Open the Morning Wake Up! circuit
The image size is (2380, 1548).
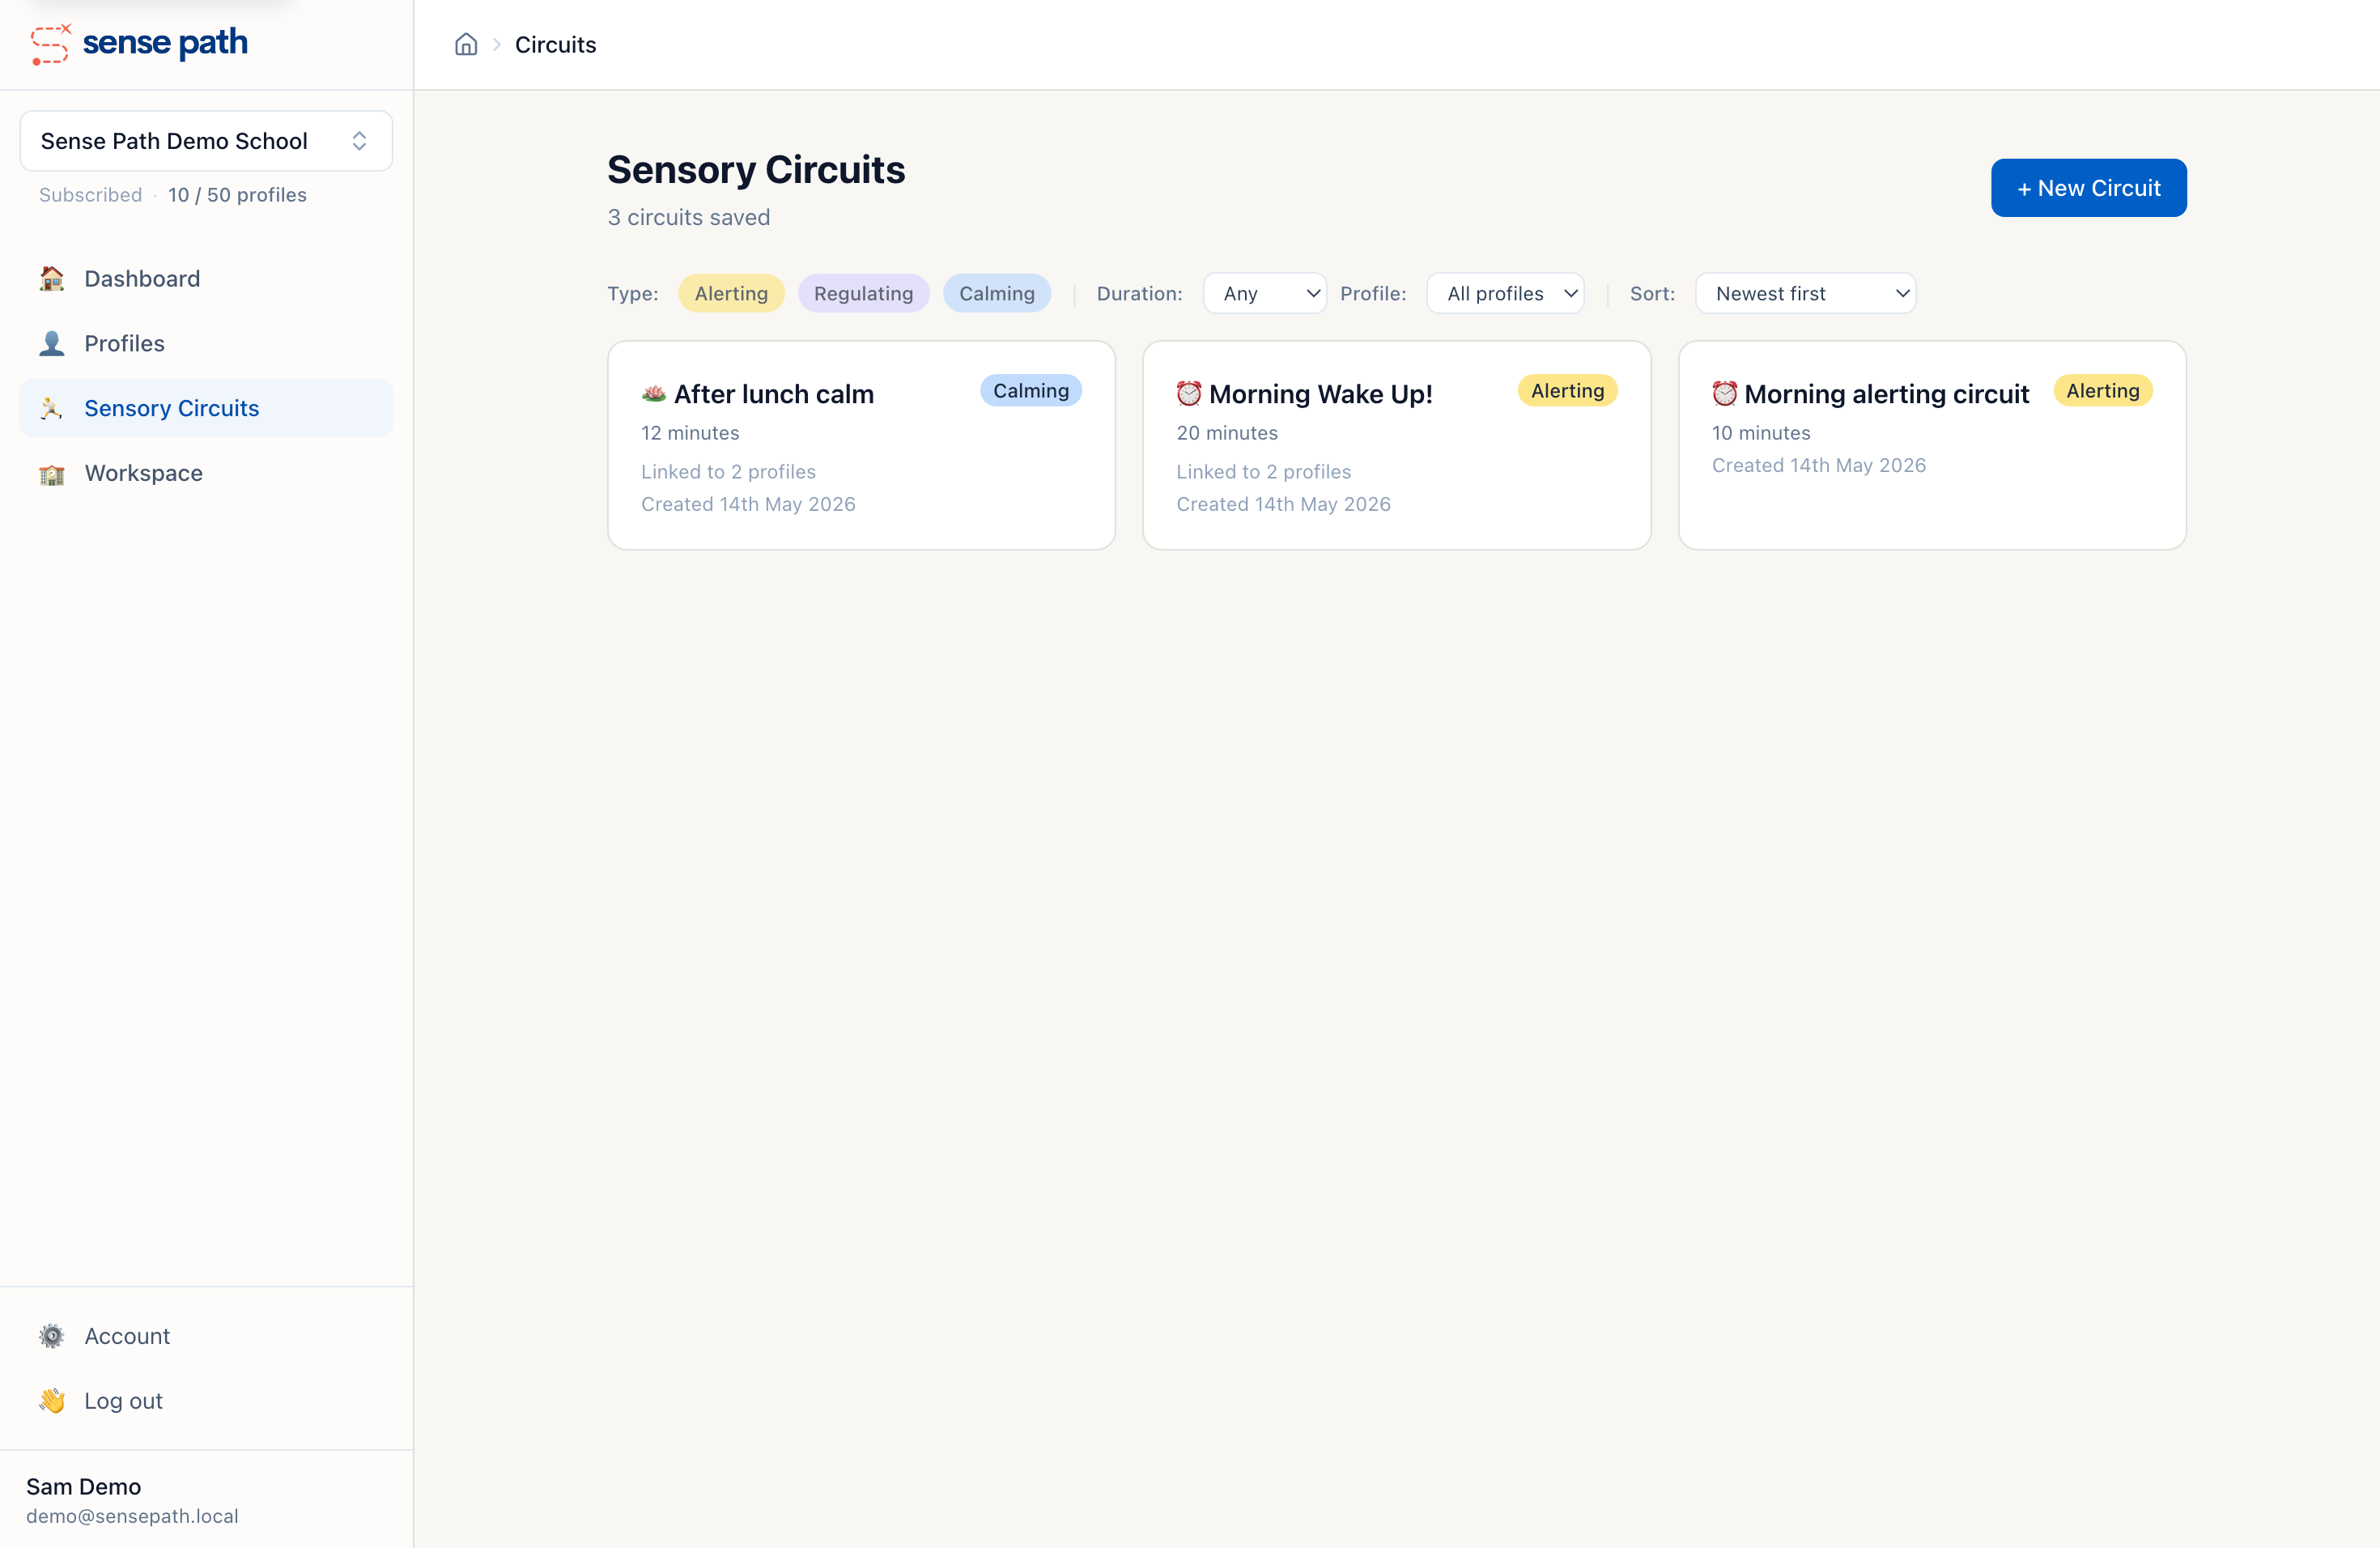[x=1397, y=445]
